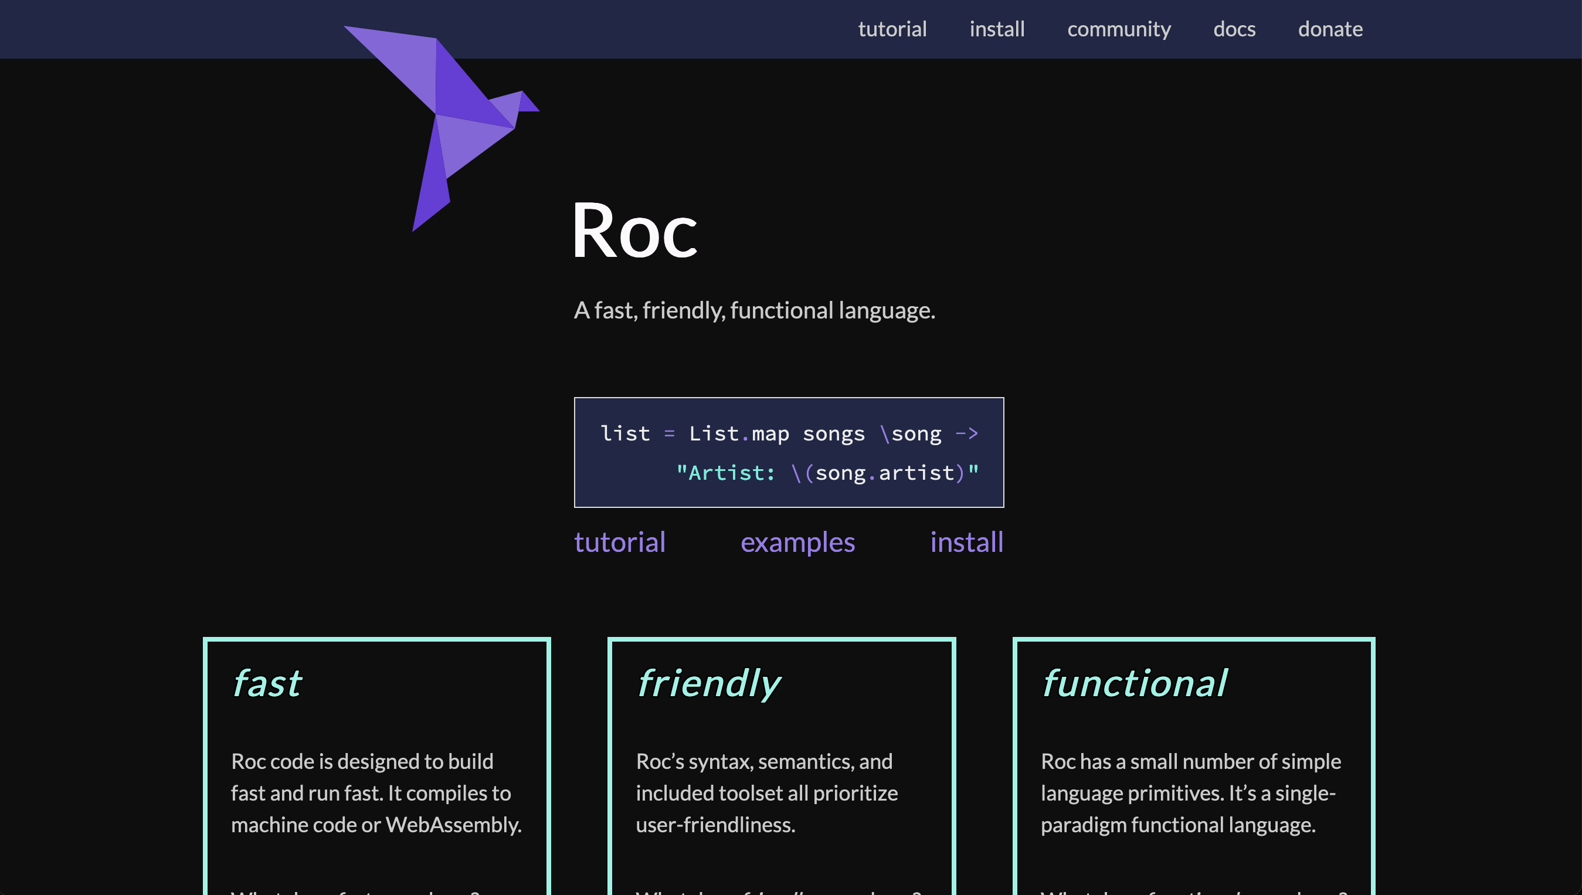Click the Roc heading title
The image size is (1582, 895).
pos(634,230)
